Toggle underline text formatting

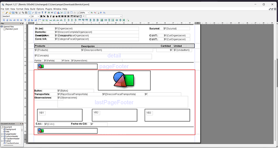(54, 16)
